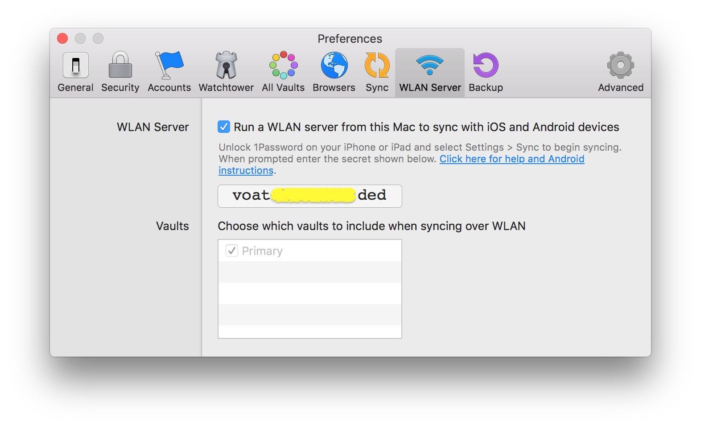This screenshot has height=428, width=701.
Task: Open the Browsers globe pane
Action: click(x=334, y=72)
